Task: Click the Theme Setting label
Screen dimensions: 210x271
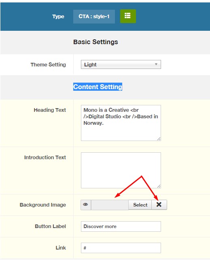Action: click(48, 65)
